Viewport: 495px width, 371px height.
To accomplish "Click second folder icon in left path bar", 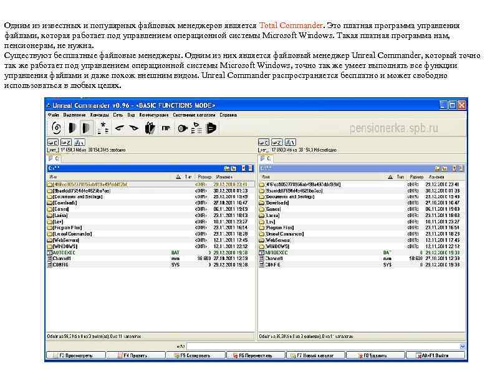I will (233, 168).
